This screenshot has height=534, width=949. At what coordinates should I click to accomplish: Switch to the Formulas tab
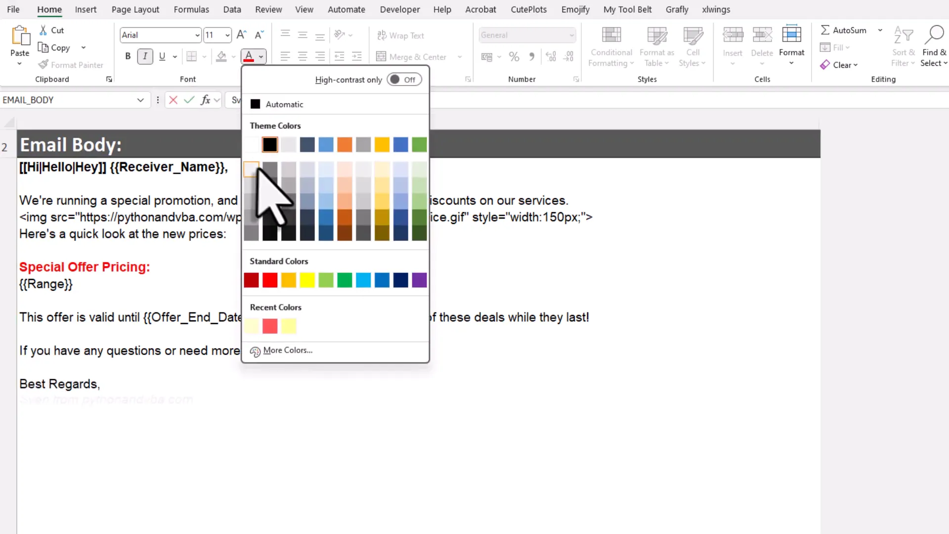point(191,9)
